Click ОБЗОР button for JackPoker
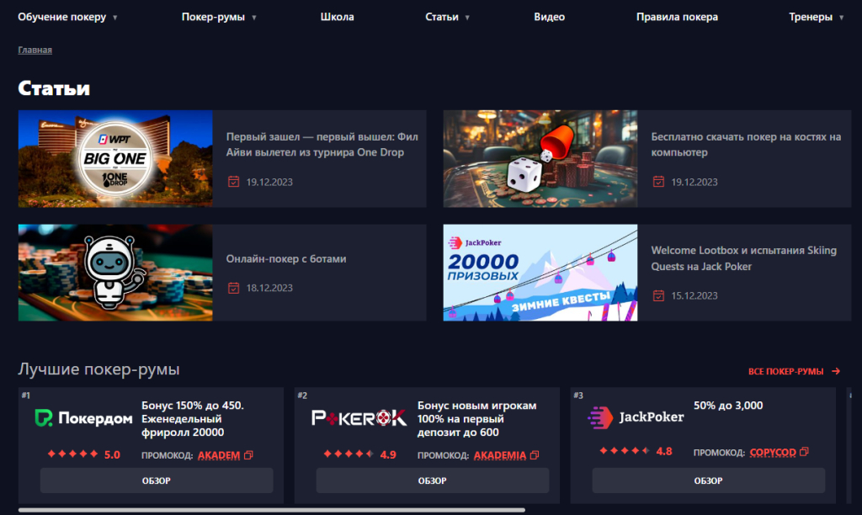862x515 pixels. 709,480
